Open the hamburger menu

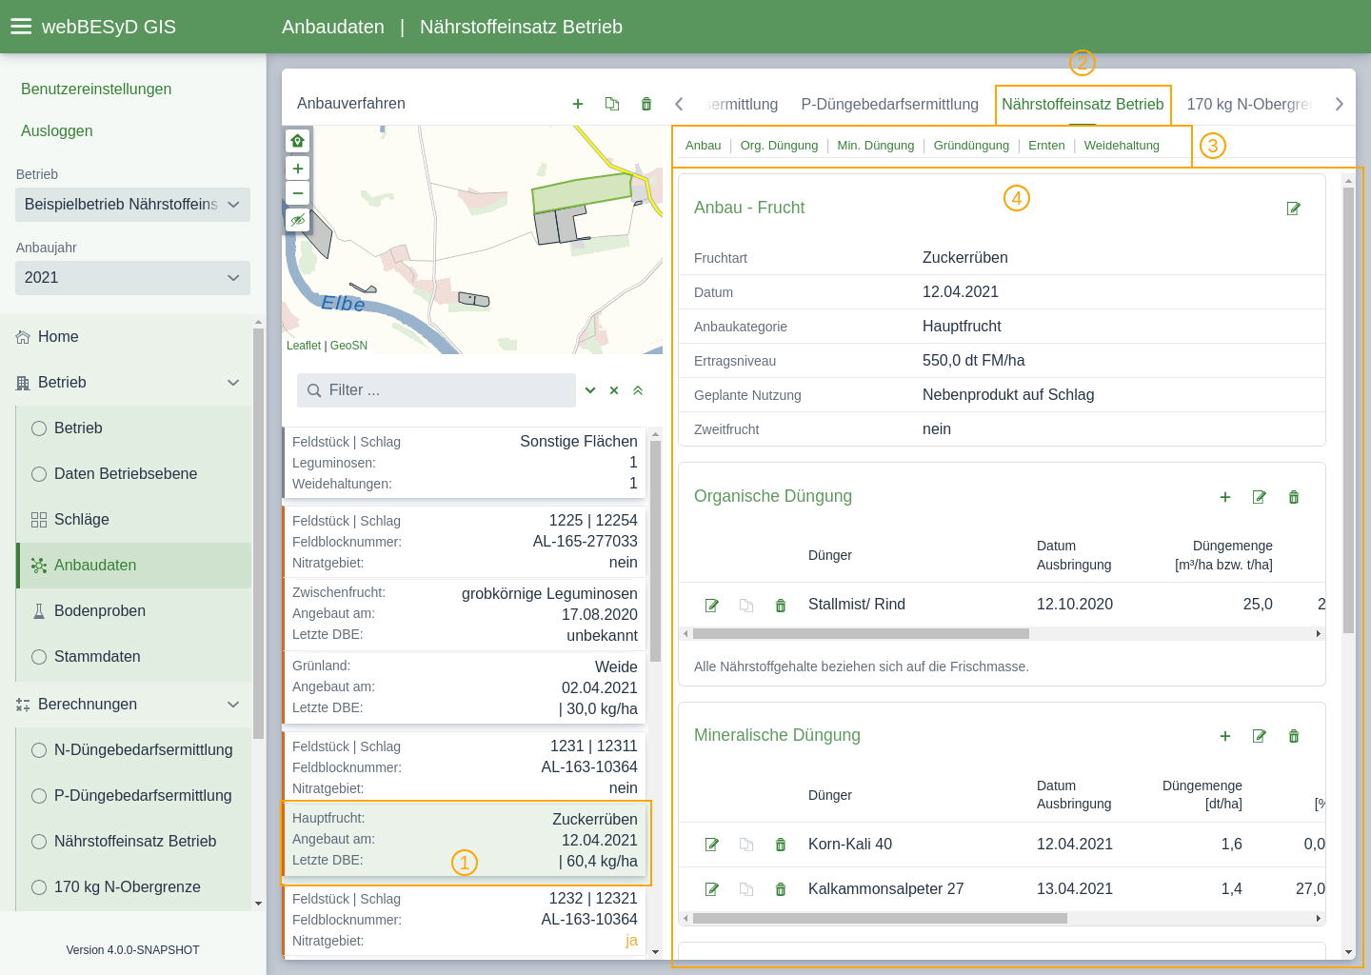coord(21,27)
